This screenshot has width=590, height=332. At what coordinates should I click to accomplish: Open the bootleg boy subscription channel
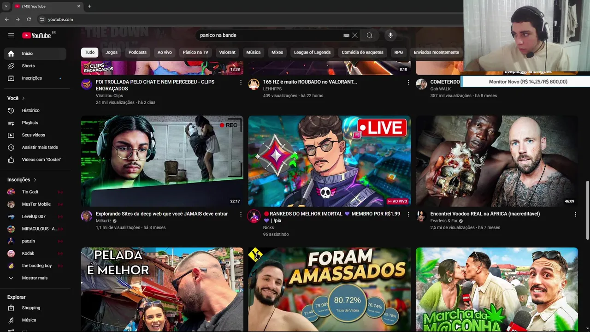point(35,266)
